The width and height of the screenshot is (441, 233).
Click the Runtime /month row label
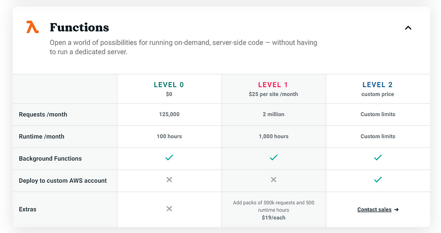pyautogui.click(x=41, y=136)
